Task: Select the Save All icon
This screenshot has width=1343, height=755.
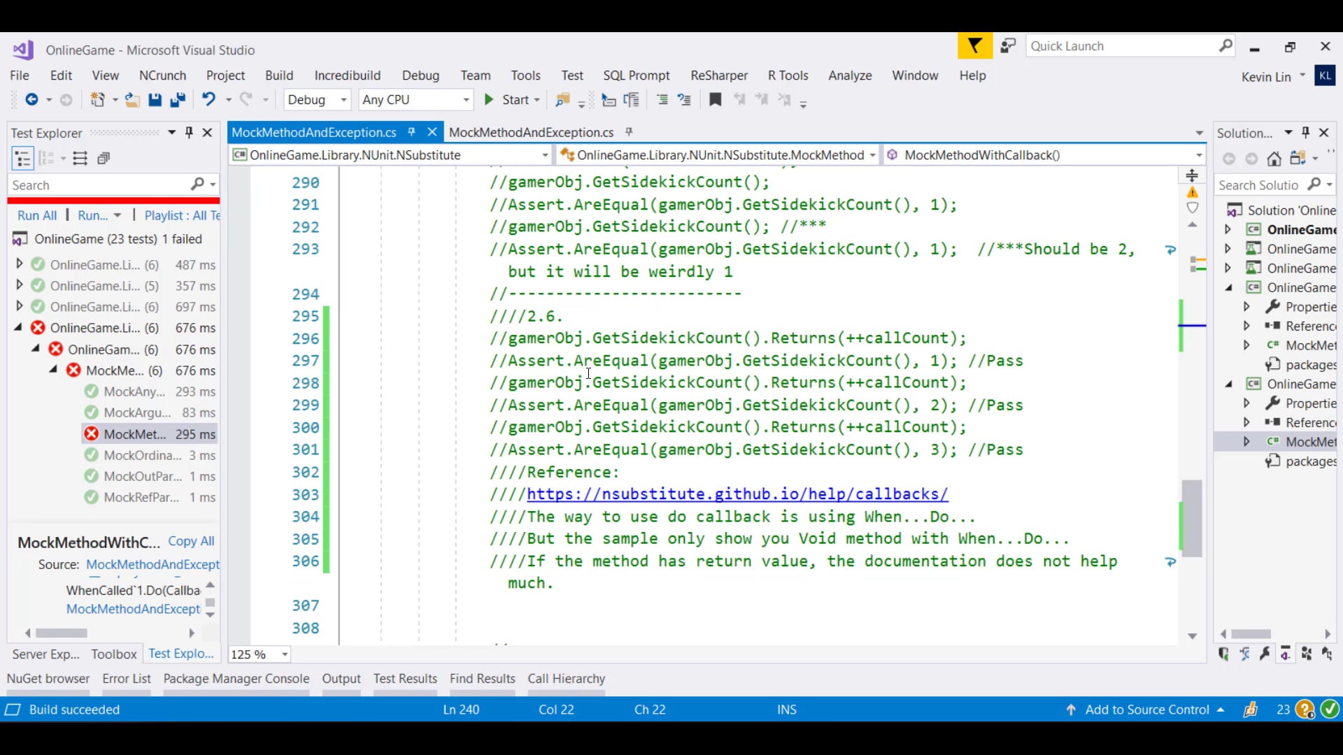Action: pos(178,99)
